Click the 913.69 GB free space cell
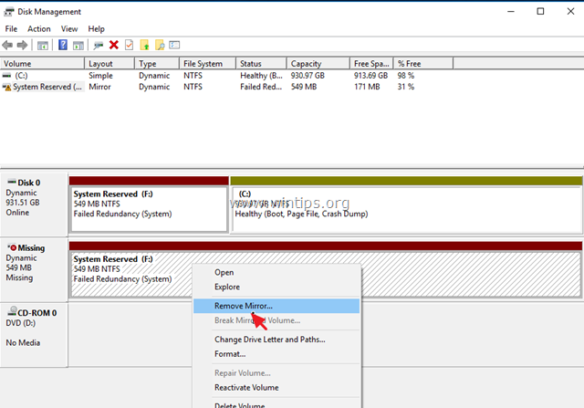Viewport: 584px width, 408px height. click(x=371, y=75)
